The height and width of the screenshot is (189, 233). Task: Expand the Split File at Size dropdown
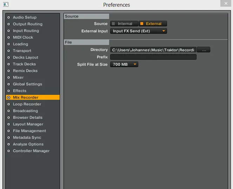124,64
